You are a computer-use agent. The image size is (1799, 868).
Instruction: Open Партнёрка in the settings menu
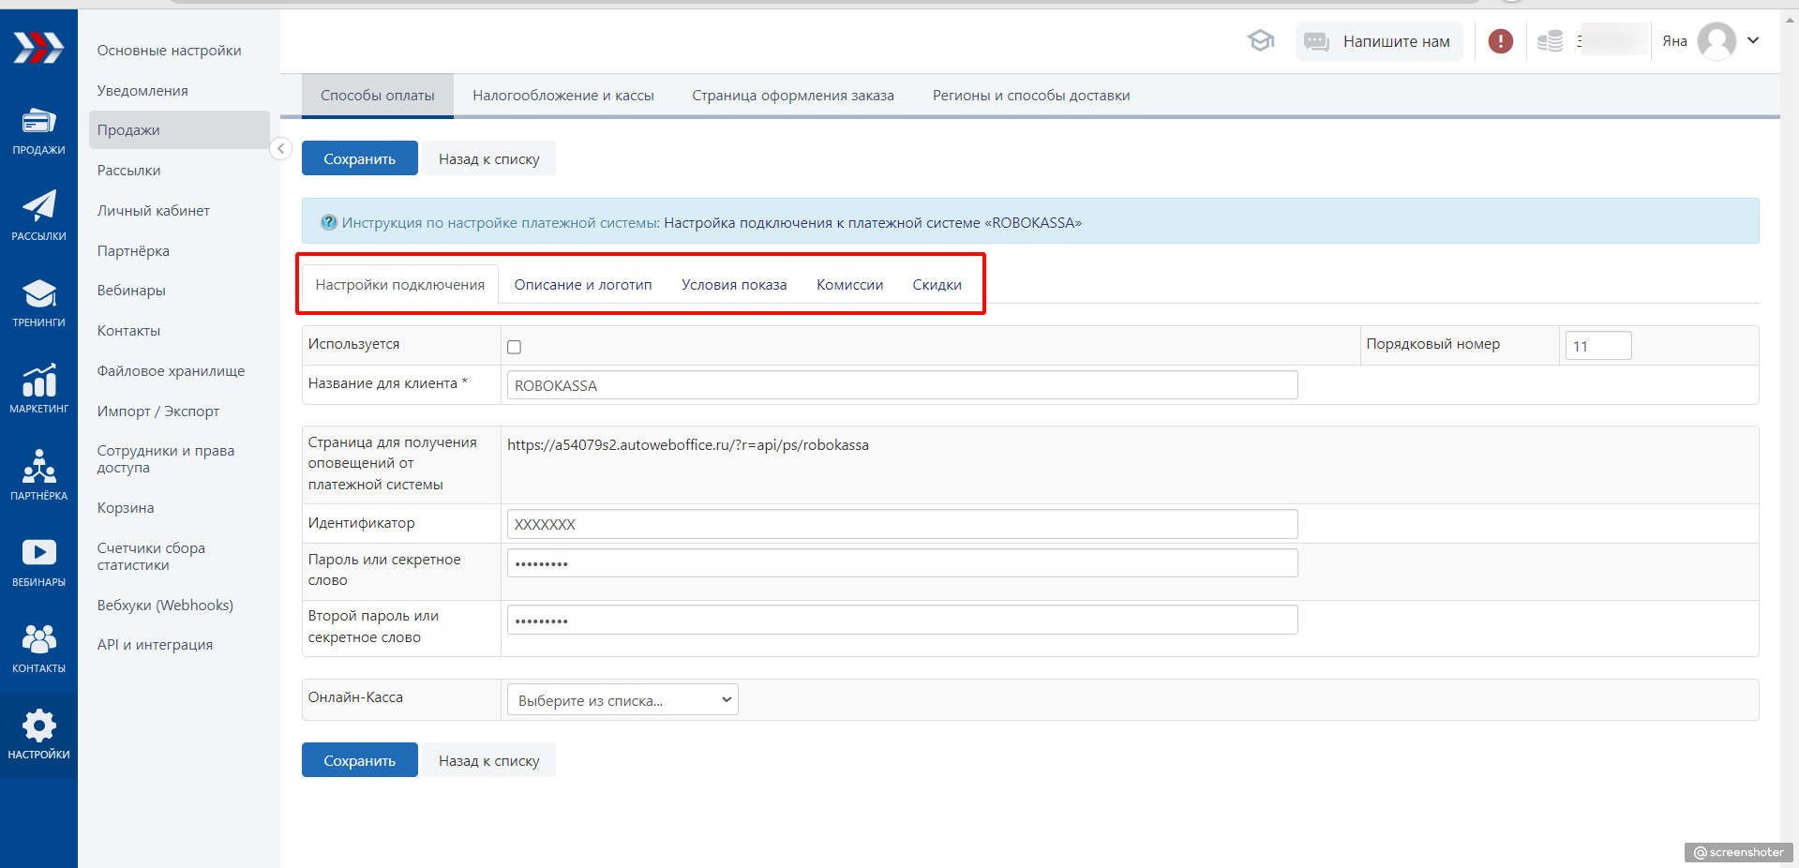click(x=133, y=251)
